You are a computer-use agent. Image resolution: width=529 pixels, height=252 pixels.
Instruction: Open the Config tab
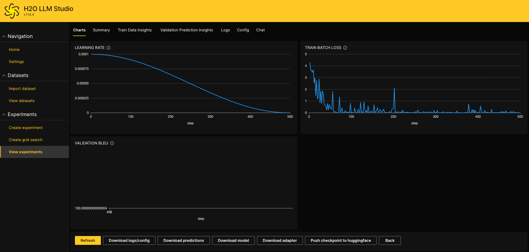click(x=243, y=30)
